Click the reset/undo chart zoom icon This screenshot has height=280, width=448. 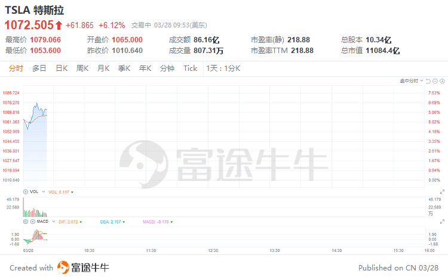pyautogui.click(x=428, y=81)
